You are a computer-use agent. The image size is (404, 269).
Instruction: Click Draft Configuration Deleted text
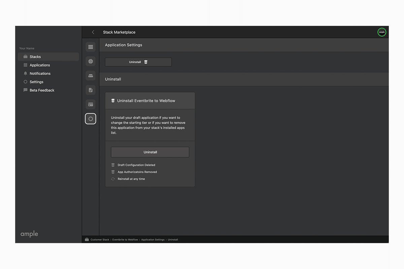(136, 165)
